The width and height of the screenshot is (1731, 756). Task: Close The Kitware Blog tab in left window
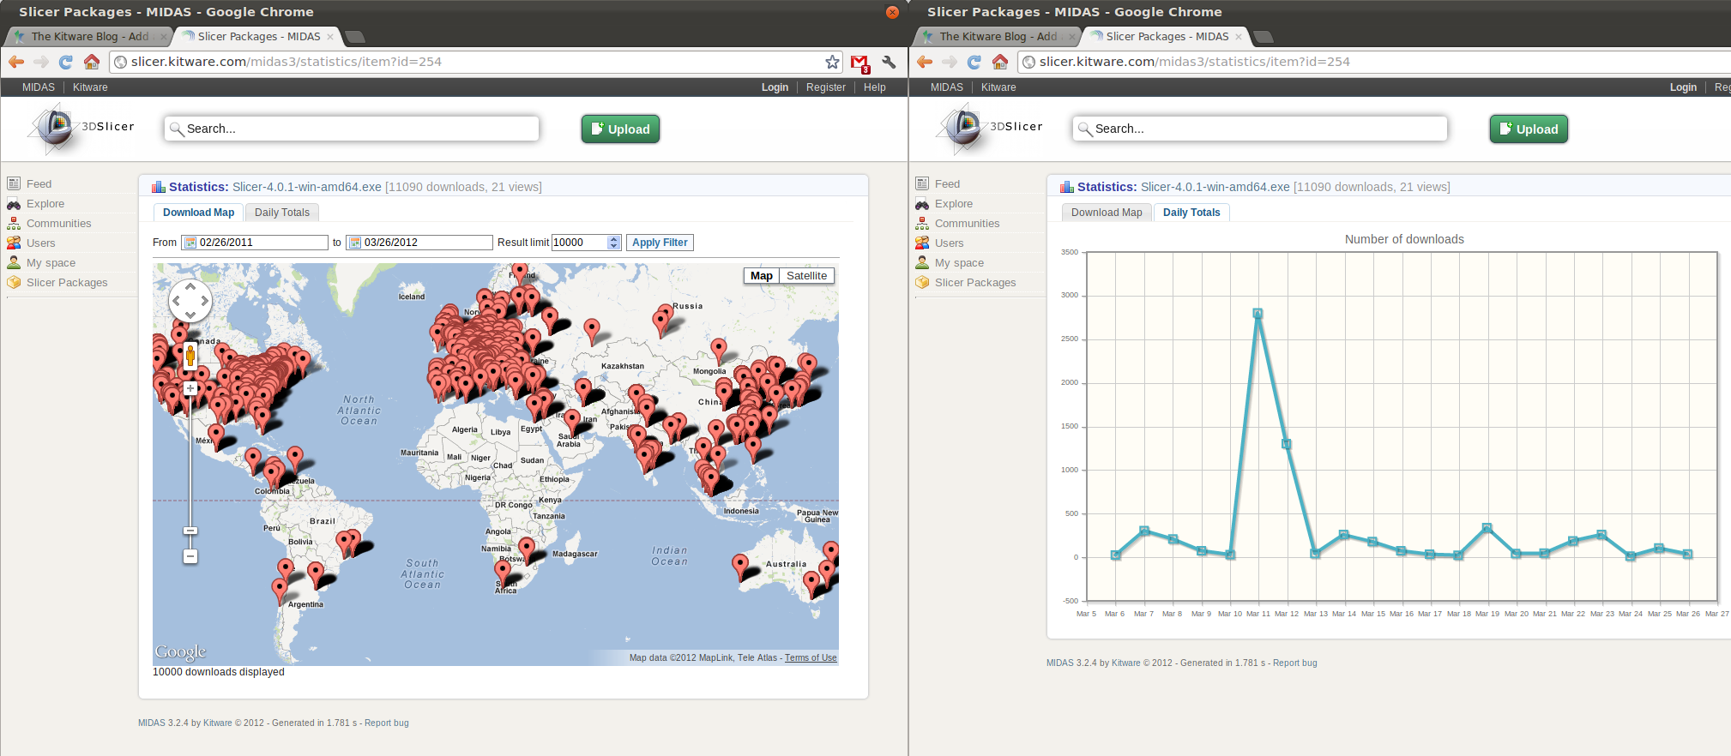coord(163,37)
